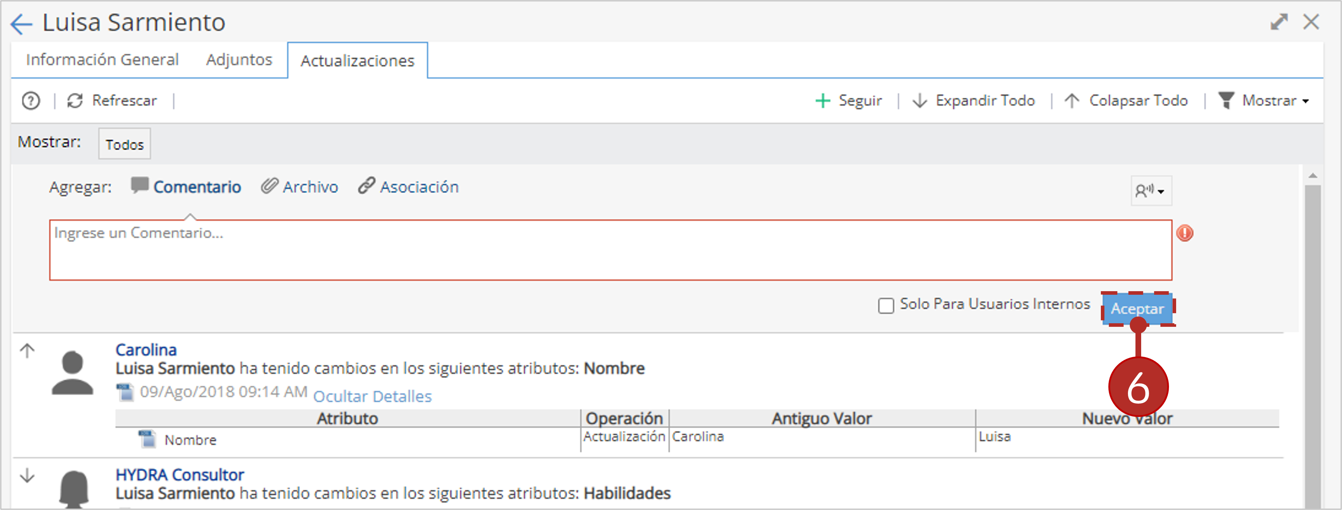The height and width of the screenshot is (510, 1342).
Task: Select the old value Carolina cell
Action: pyautogui.click(x=822, y=437)
